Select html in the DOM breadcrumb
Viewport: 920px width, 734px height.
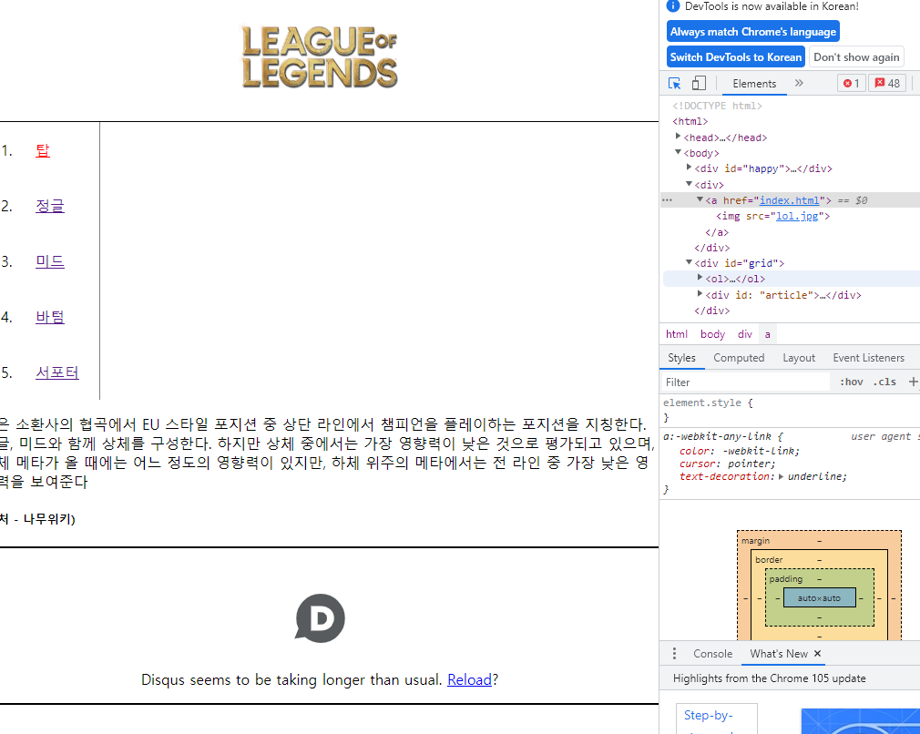tap(677, 334)
